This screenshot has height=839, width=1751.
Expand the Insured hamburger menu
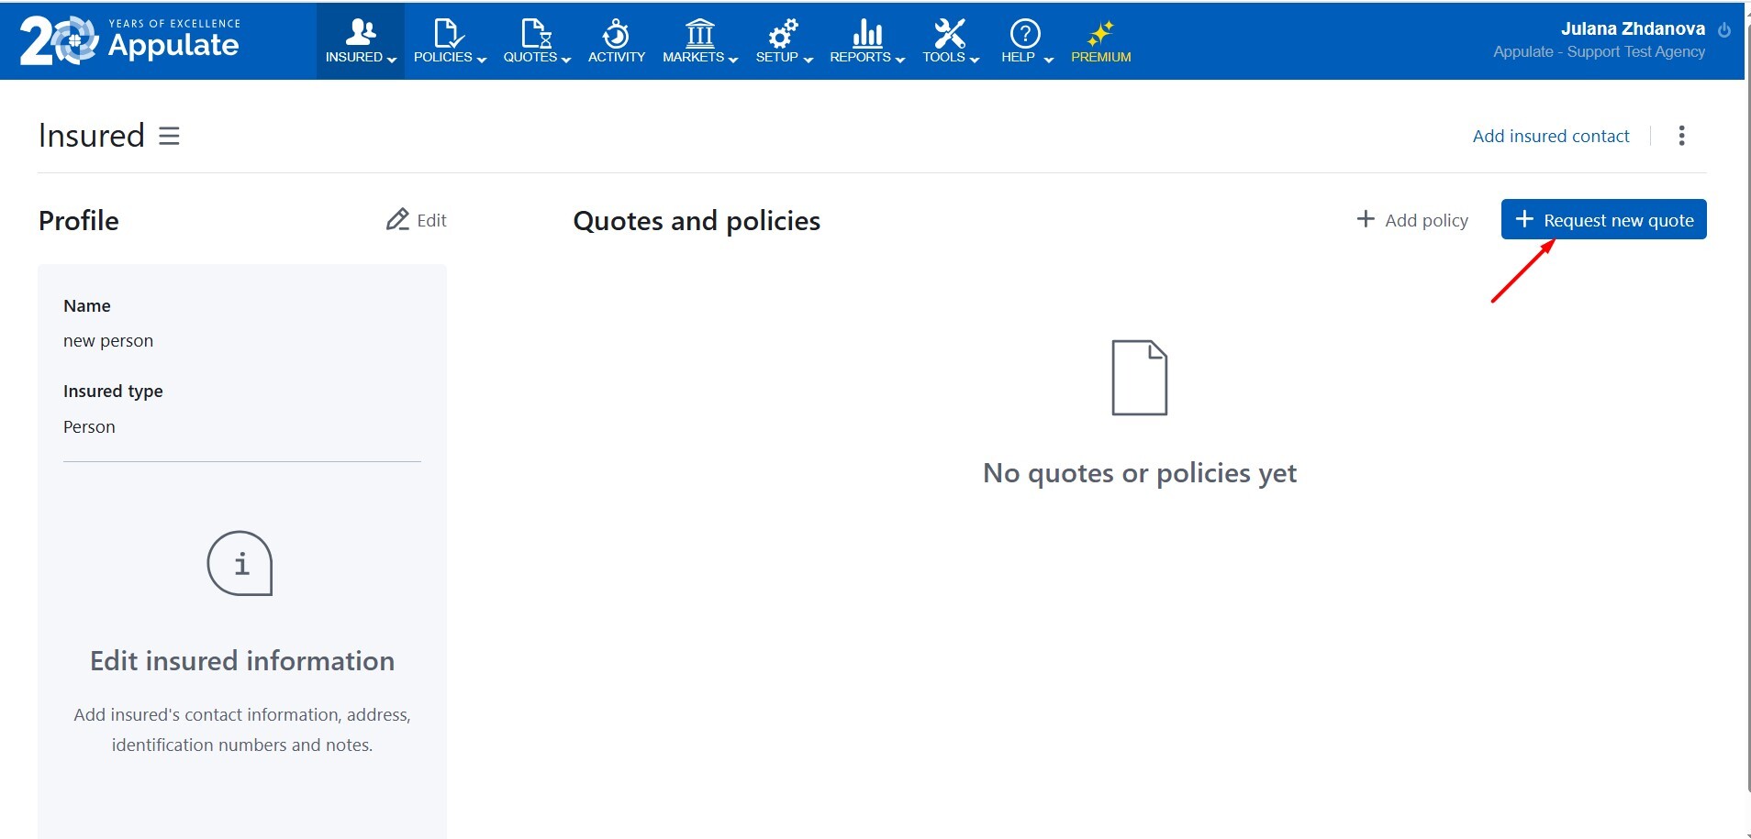pyautogui.click(x=169, y=136)
